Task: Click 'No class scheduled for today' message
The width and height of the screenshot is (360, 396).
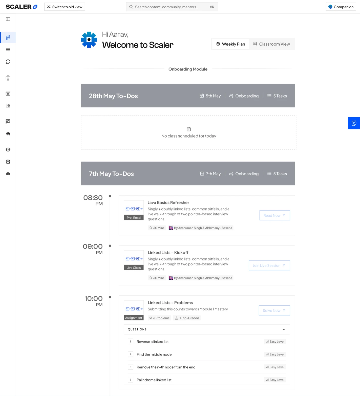Action: [x=189, y=136]
